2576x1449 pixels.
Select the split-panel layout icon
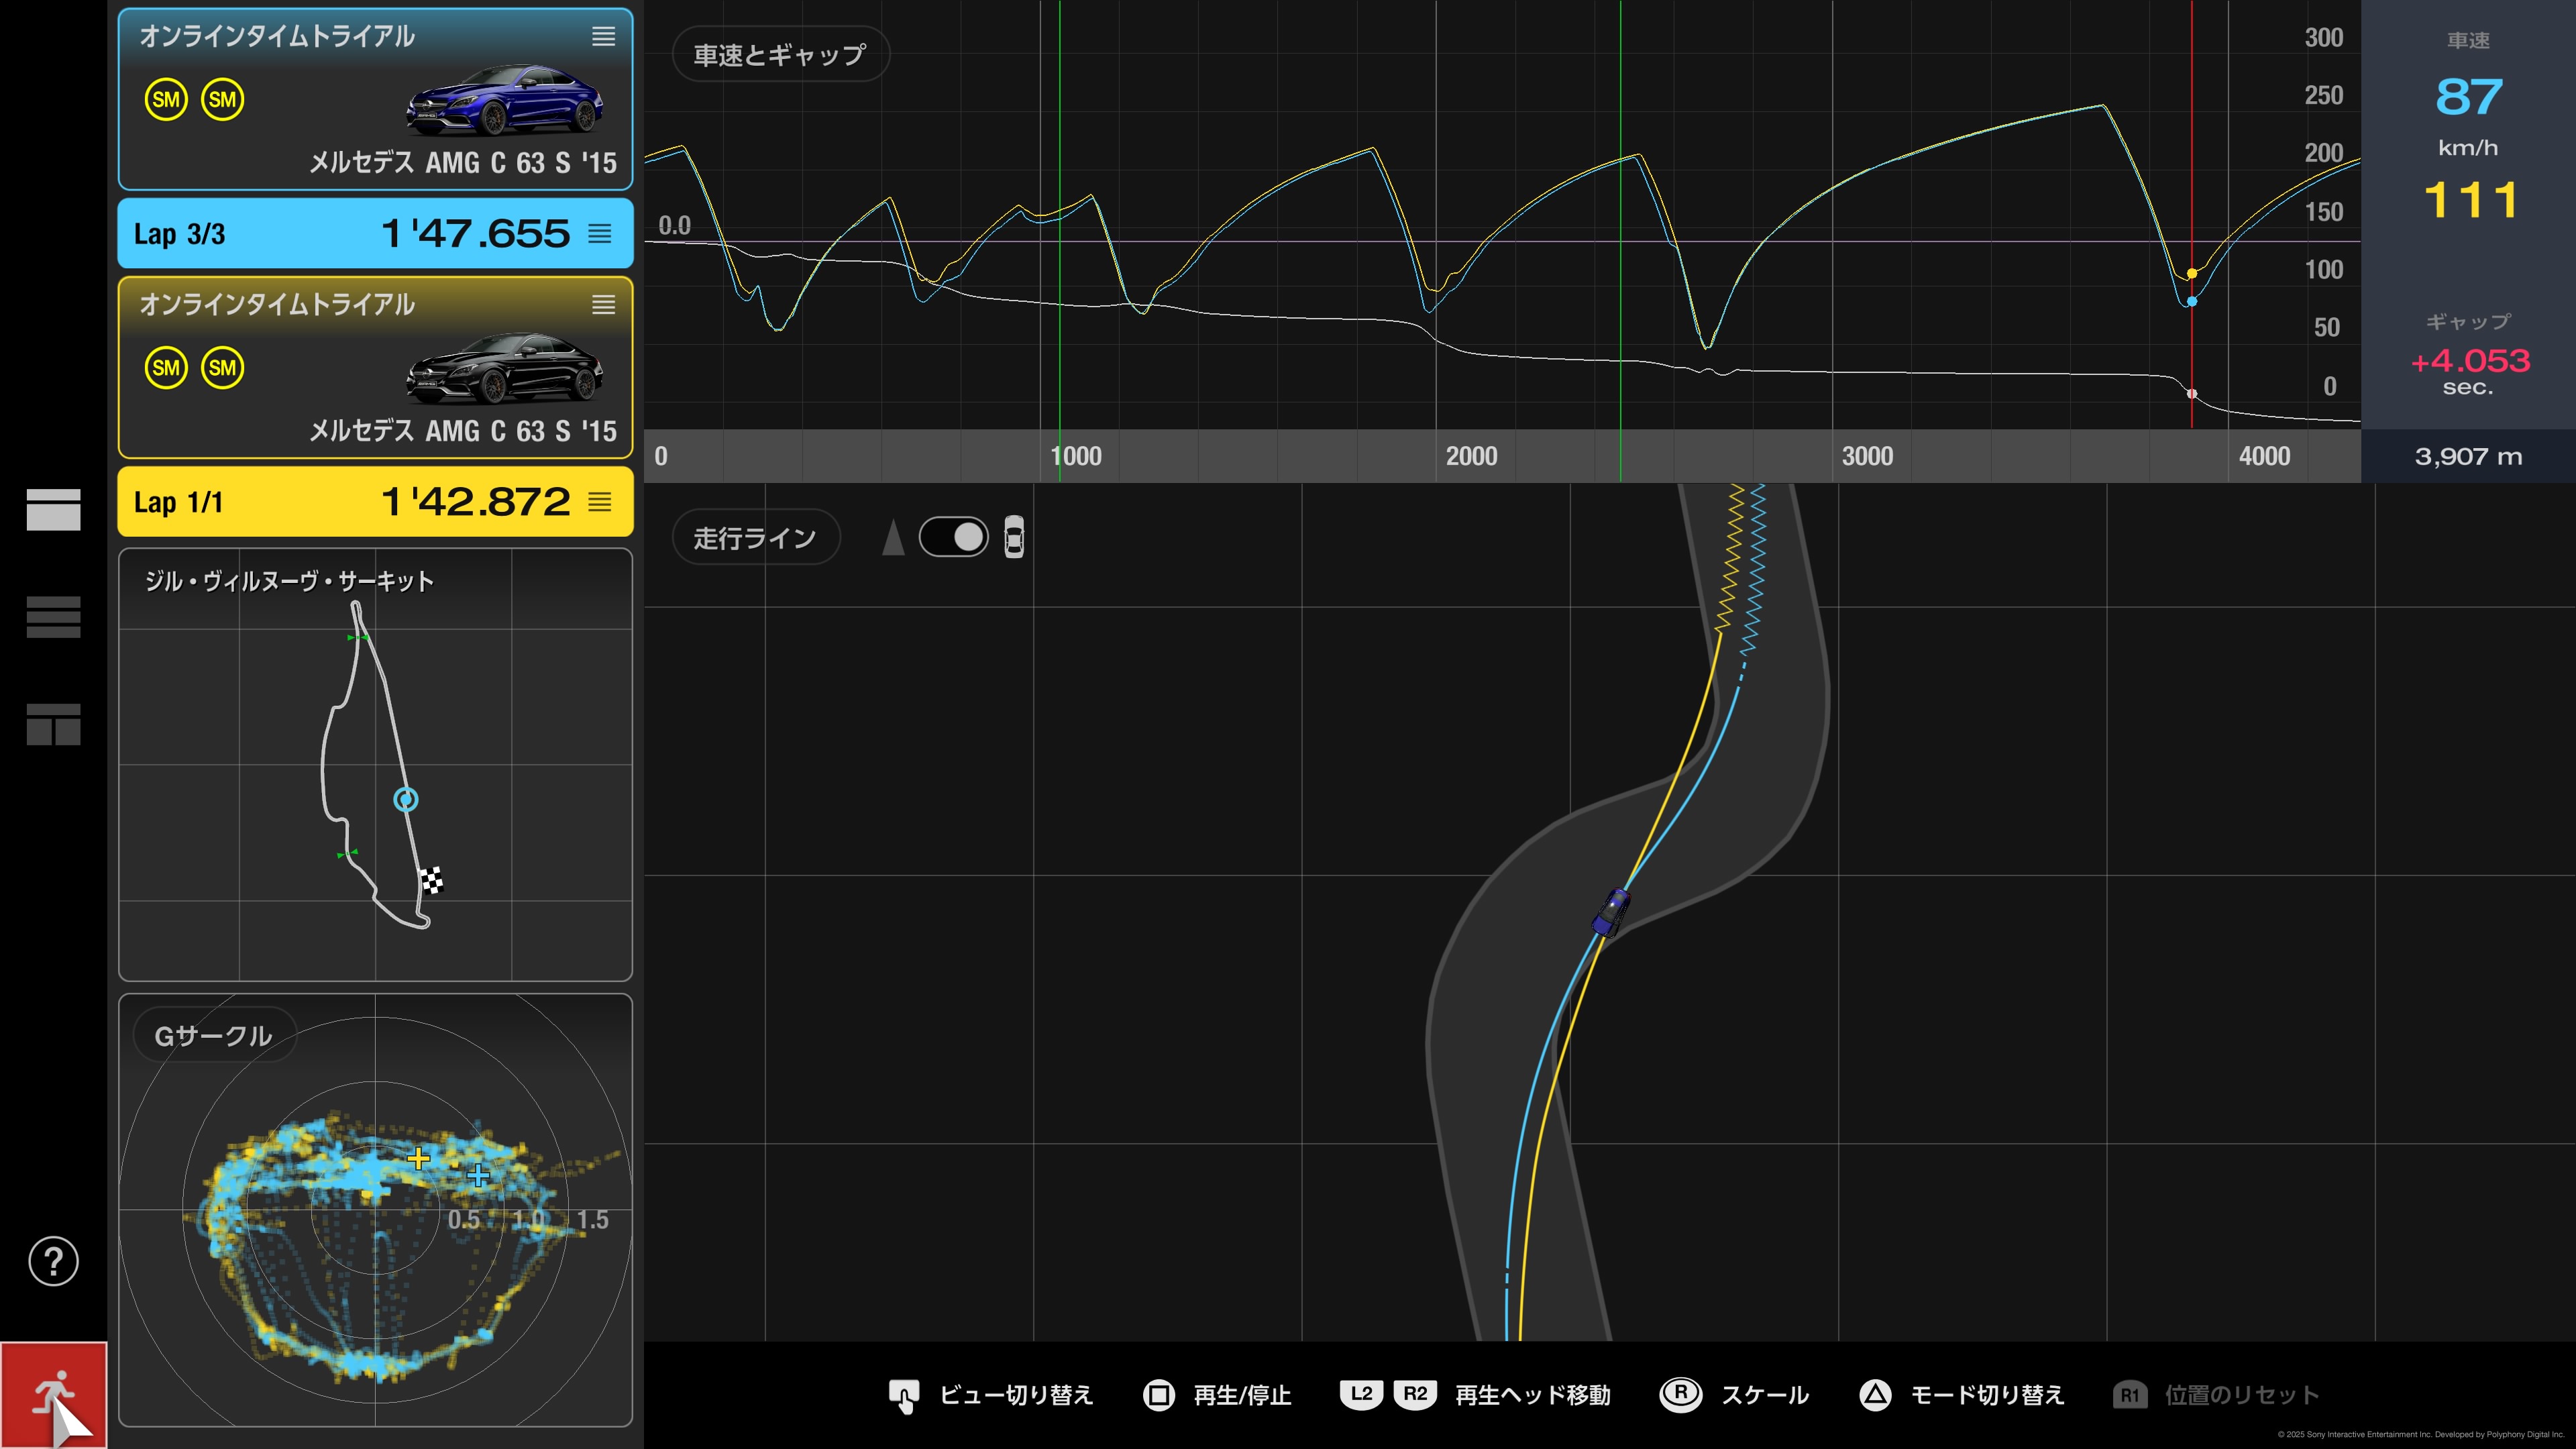53,724
